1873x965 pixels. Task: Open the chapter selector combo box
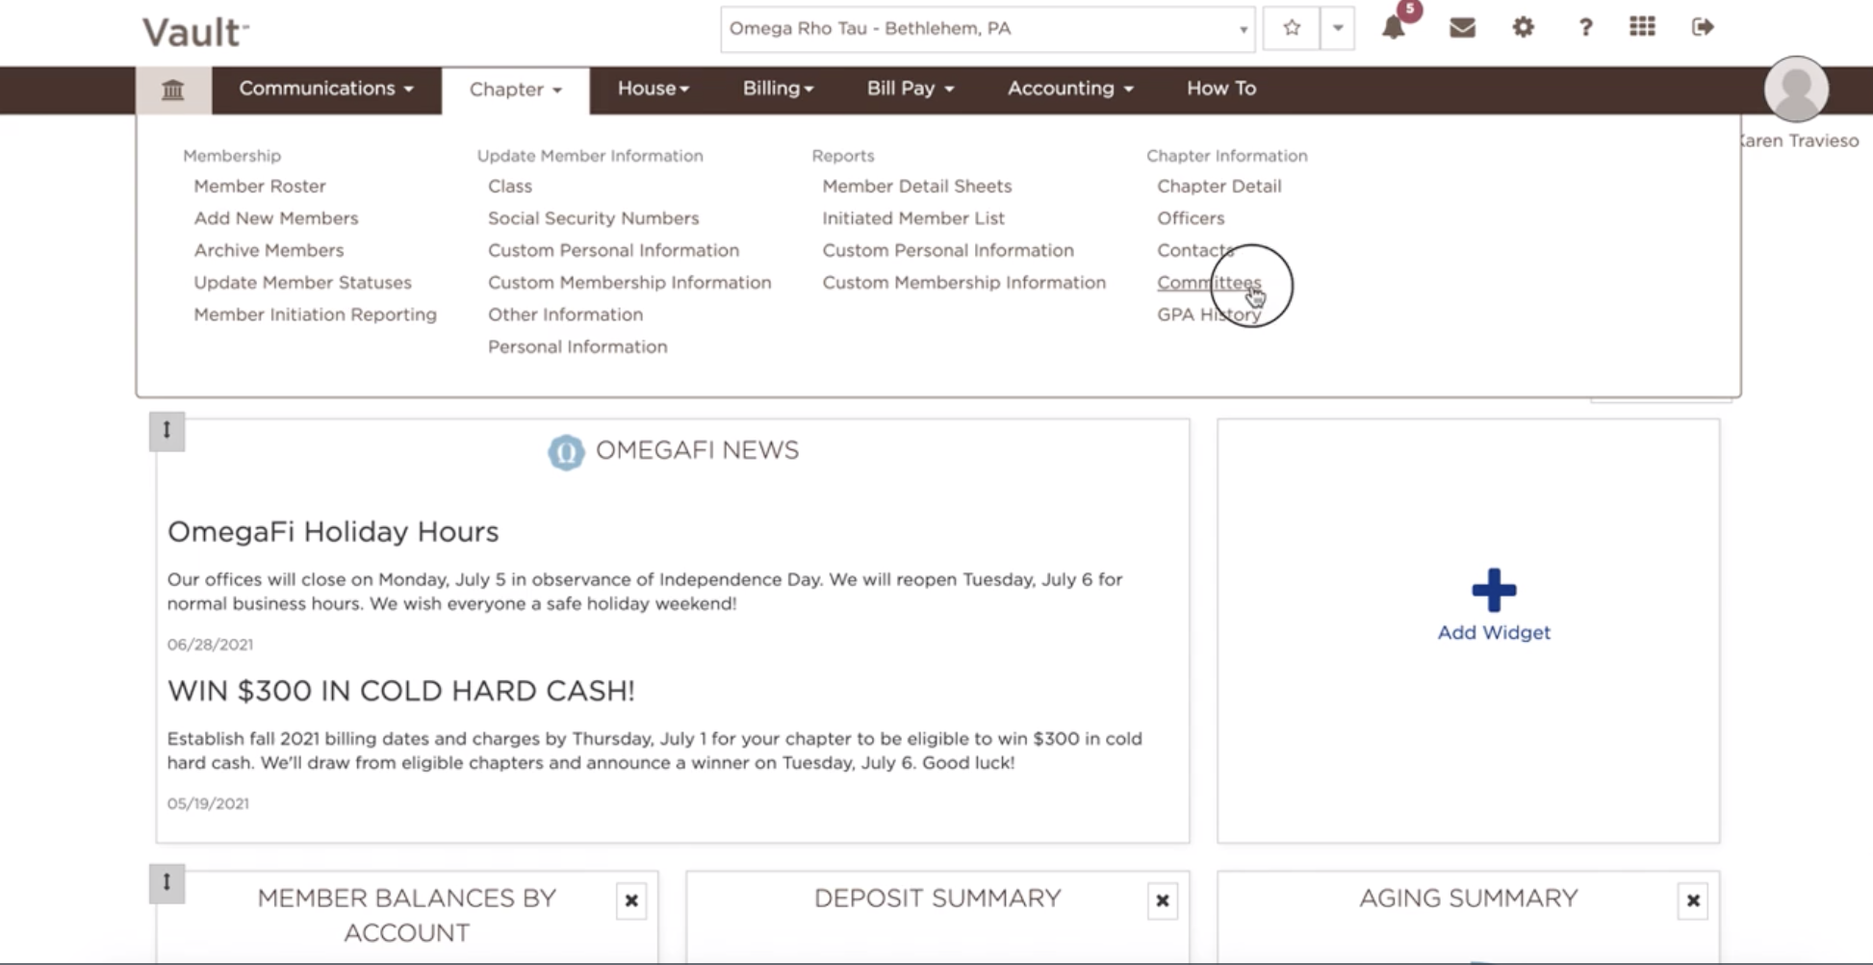click(x=988, y=29)
